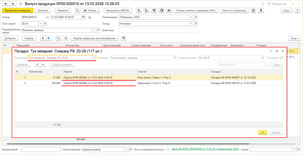Toggle Есть оперативный выпуск checkbox

point(168,149)
